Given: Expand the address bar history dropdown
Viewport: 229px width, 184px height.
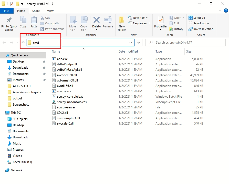Looking at the screenshot, I should tap(131, 43).
